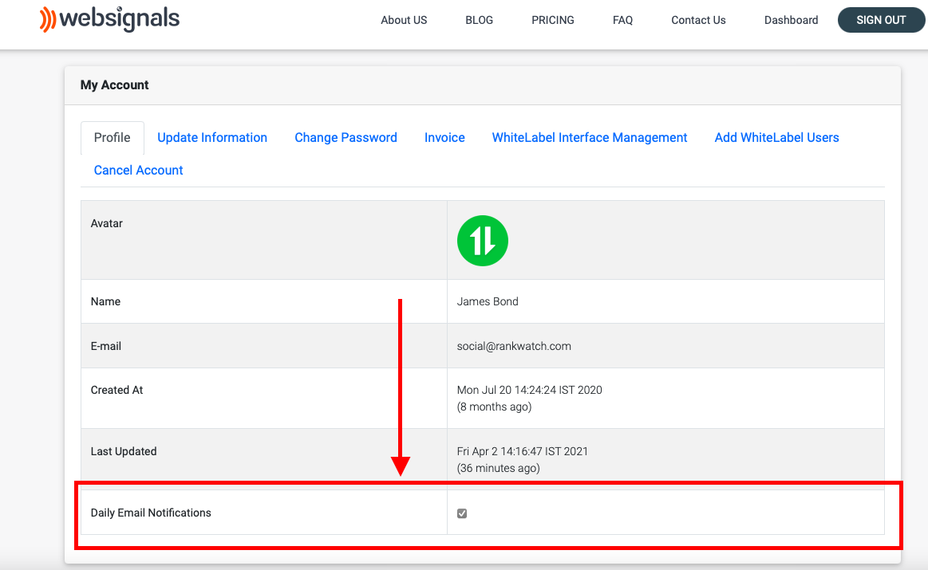Open the About US page
The image size is (928, 570).
(404, 20)
